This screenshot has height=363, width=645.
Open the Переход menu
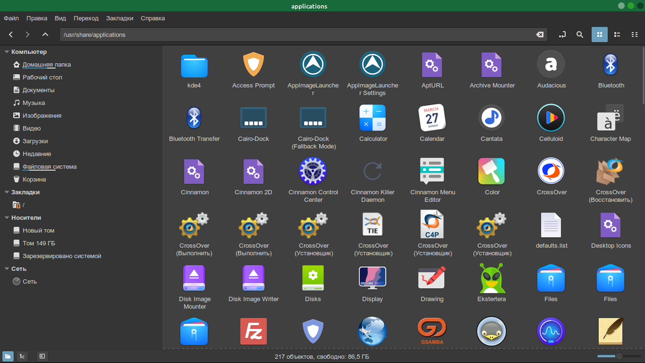point(86,18)
